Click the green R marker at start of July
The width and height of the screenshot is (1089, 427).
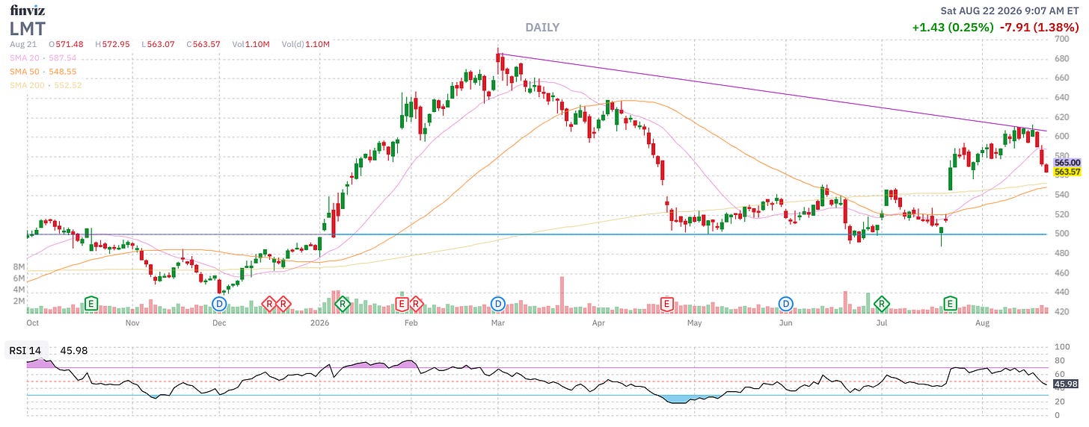click(882, 304)
